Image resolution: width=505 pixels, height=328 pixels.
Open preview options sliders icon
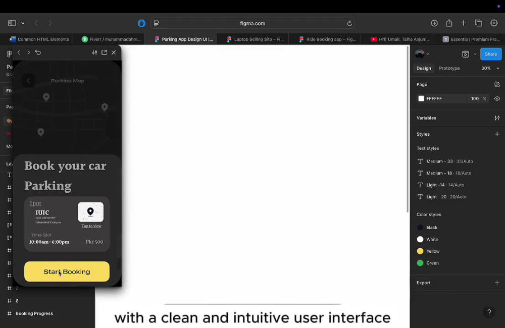(x=95, y=52)
